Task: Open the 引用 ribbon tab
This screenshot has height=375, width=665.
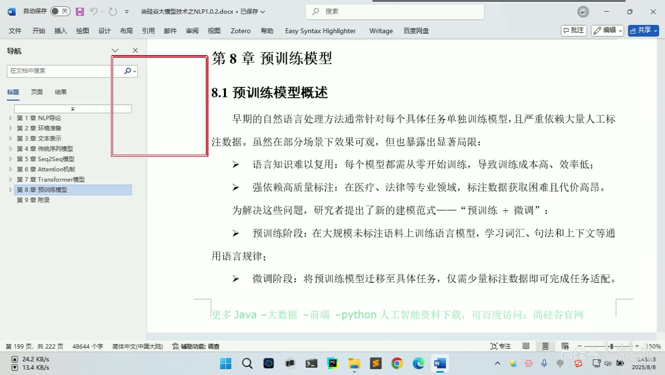Action: pyautogui.click(x=148, y=31)
